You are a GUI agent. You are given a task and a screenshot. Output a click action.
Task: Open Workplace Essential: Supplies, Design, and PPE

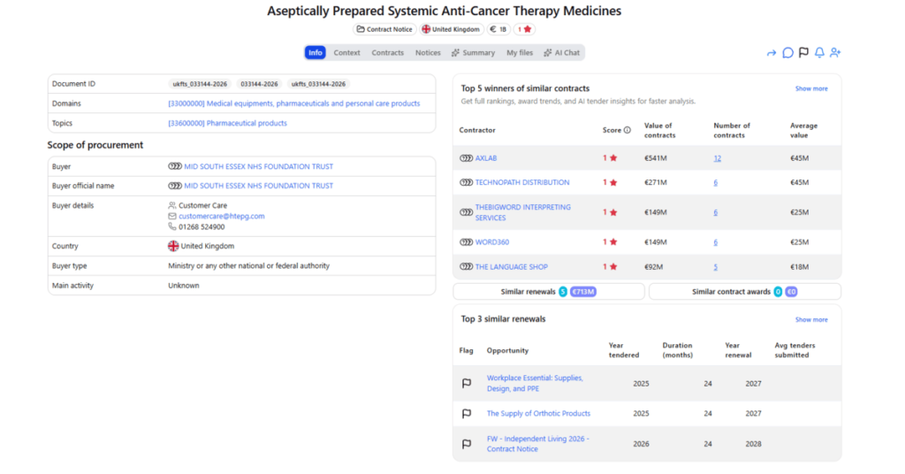(535, 384)
